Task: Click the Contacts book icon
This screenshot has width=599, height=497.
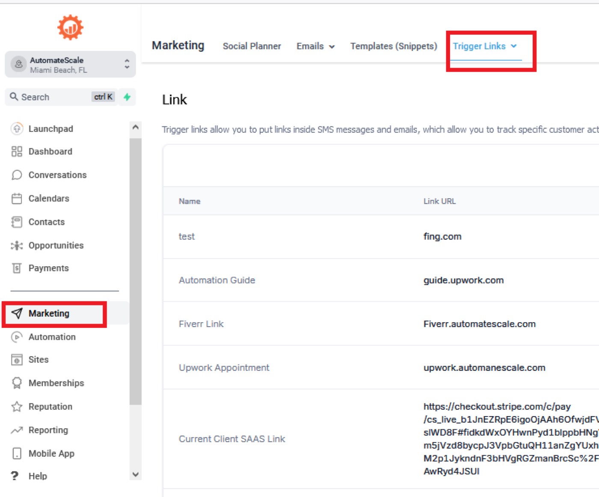Action: pyautogui.click(x=17, y=222)
